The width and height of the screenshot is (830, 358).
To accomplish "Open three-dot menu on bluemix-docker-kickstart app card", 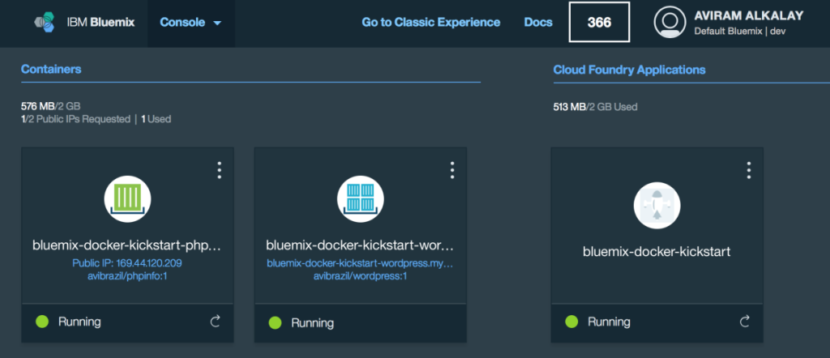I will (x=748, y=170).
